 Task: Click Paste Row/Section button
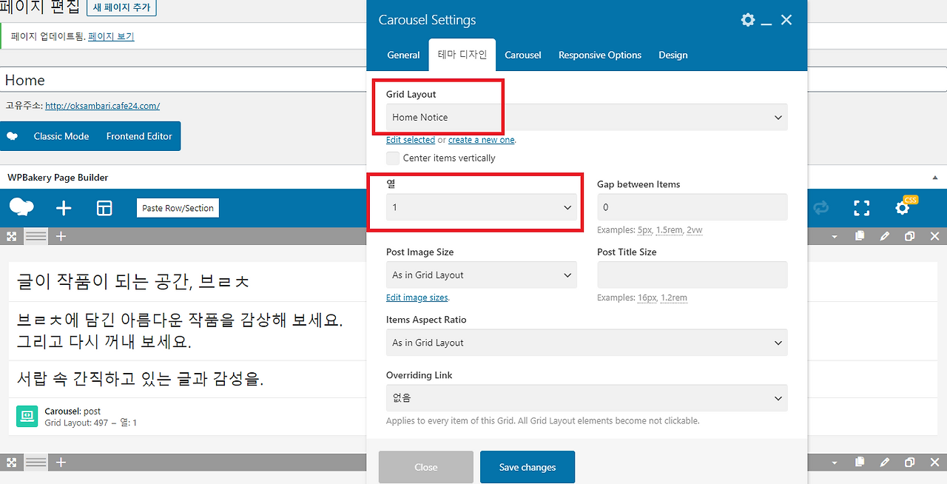(x=178, y=208)
